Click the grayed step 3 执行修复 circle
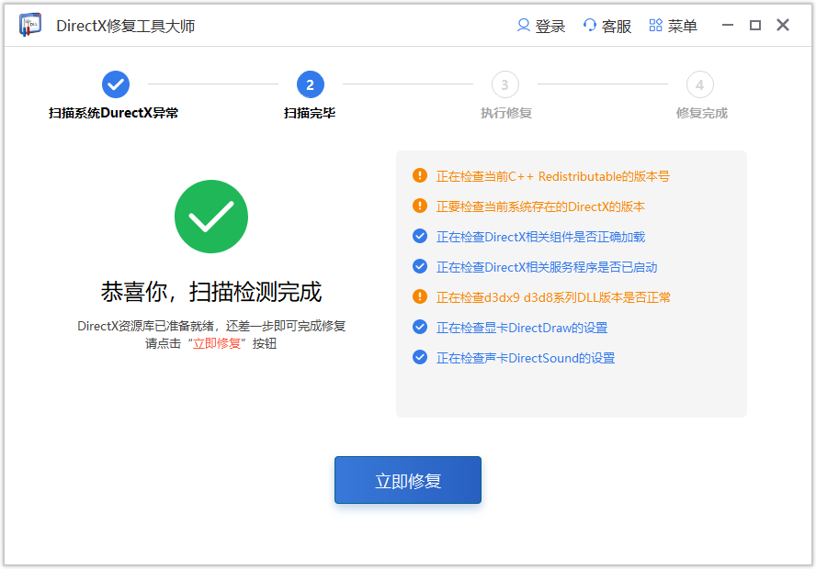Screen dimensions: 816x569 click(504, 84)
